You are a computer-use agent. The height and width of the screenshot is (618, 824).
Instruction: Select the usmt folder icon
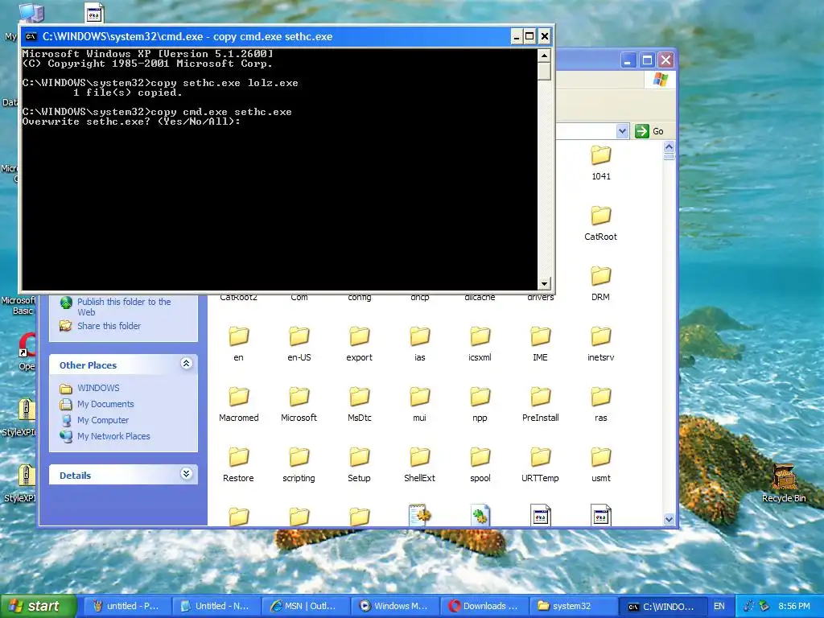[600, 457]
